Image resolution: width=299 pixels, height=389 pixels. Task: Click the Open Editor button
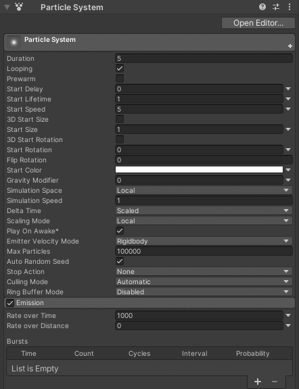click(x=258, y=23)
